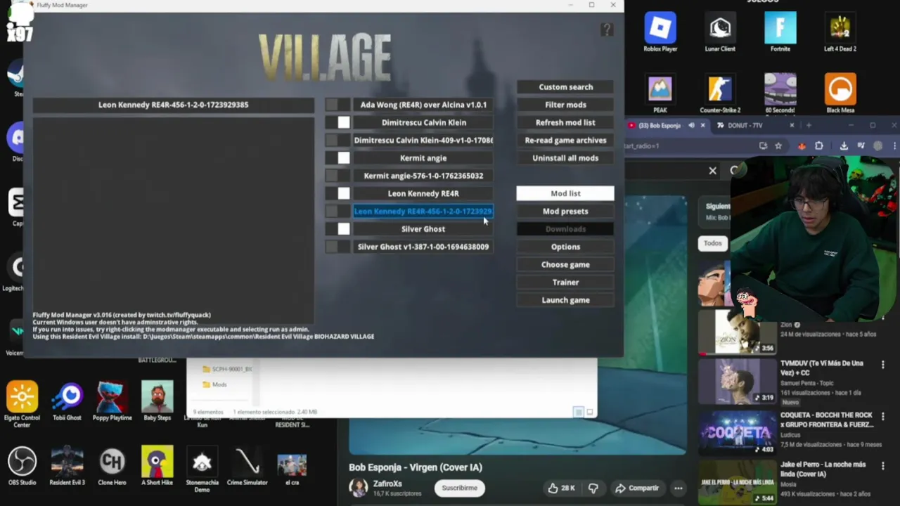The image size is (900, 506).
Task: Open browser downloads icon
Action: 844,145
